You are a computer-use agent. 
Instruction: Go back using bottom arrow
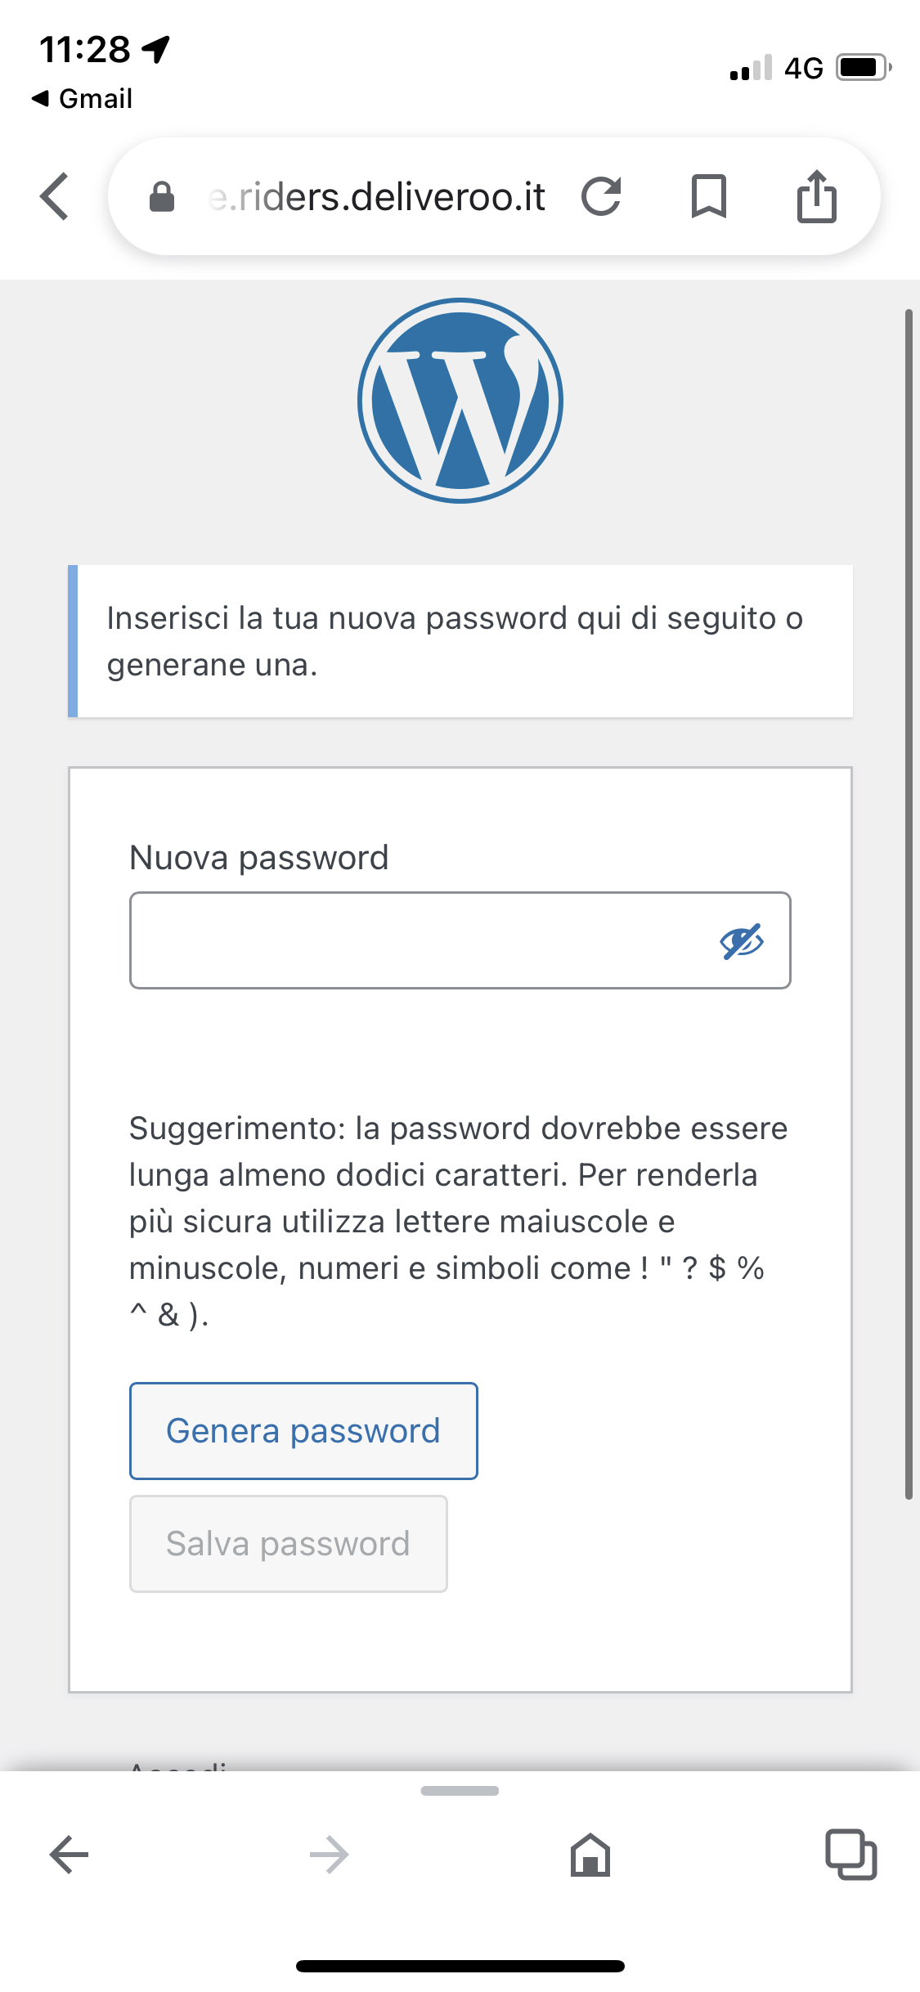(69, 1854)
